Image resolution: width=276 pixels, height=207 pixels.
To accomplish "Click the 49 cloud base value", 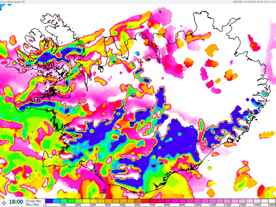I will click(36, 63).
